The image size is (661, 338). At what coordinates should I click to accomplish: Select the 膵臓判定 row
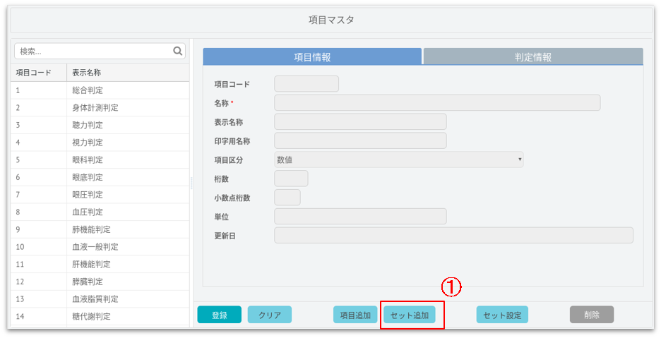(100, 282)
